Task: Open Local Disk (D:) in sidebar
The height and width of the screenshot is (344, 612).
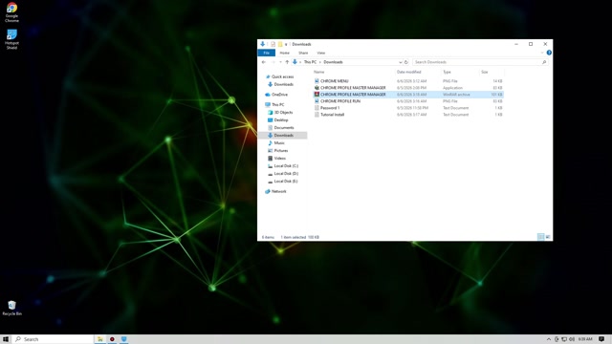Action: (x=286, y=174)
